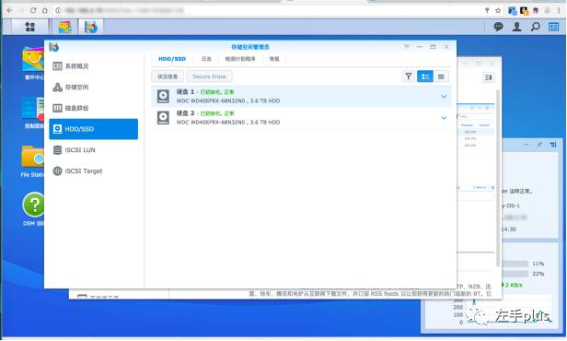Click the blurred browser address bar
The height and width of the screenshot is (341, 567).
(x=124, y=10)
